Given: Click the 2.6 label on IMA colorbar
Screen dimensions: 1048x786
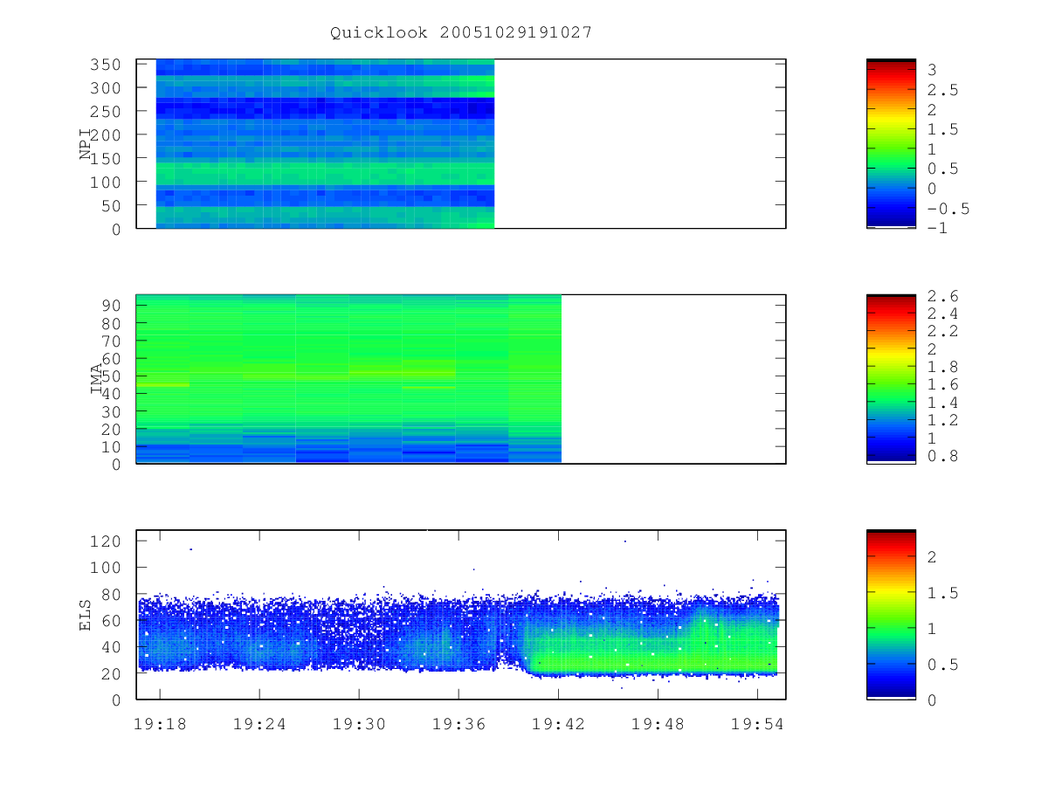Looking at the screenshot, I should (942, 295).
